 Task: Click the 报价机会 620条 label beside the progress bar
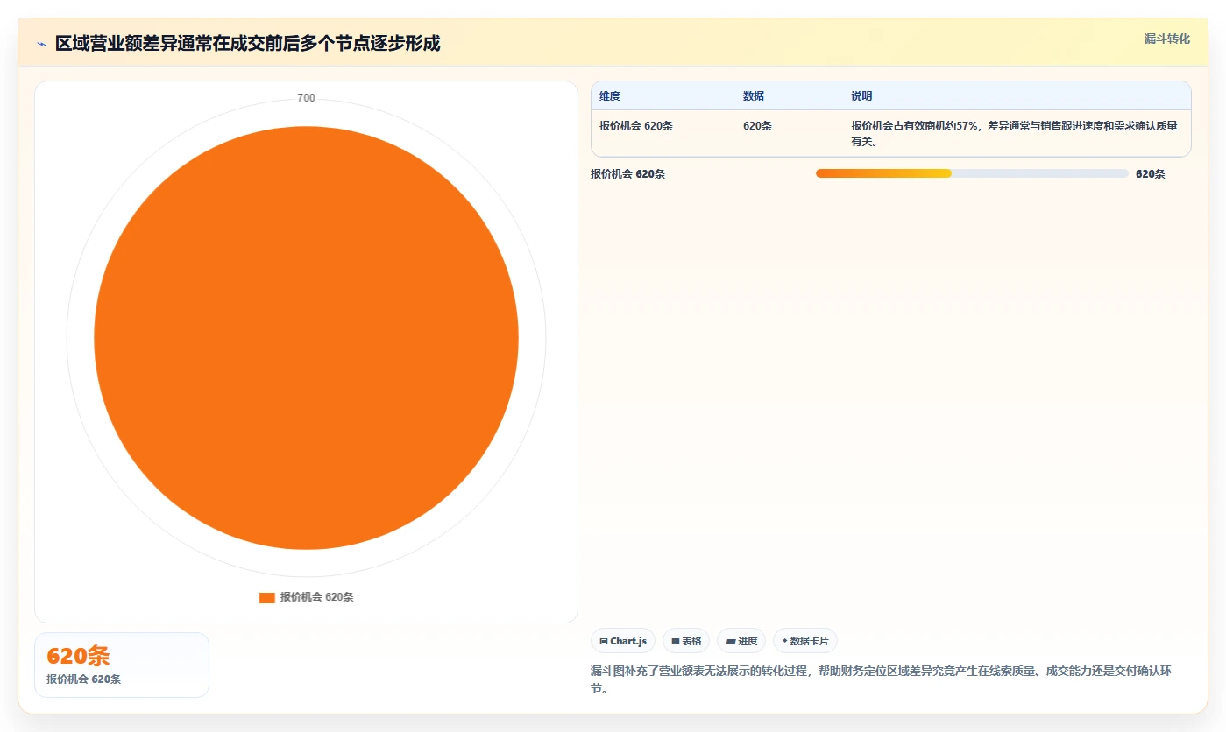[627, 174]
